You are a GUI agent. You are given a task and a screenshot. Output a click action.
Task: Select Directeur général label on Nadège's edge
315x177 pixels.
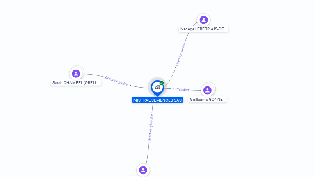(180, 54)
